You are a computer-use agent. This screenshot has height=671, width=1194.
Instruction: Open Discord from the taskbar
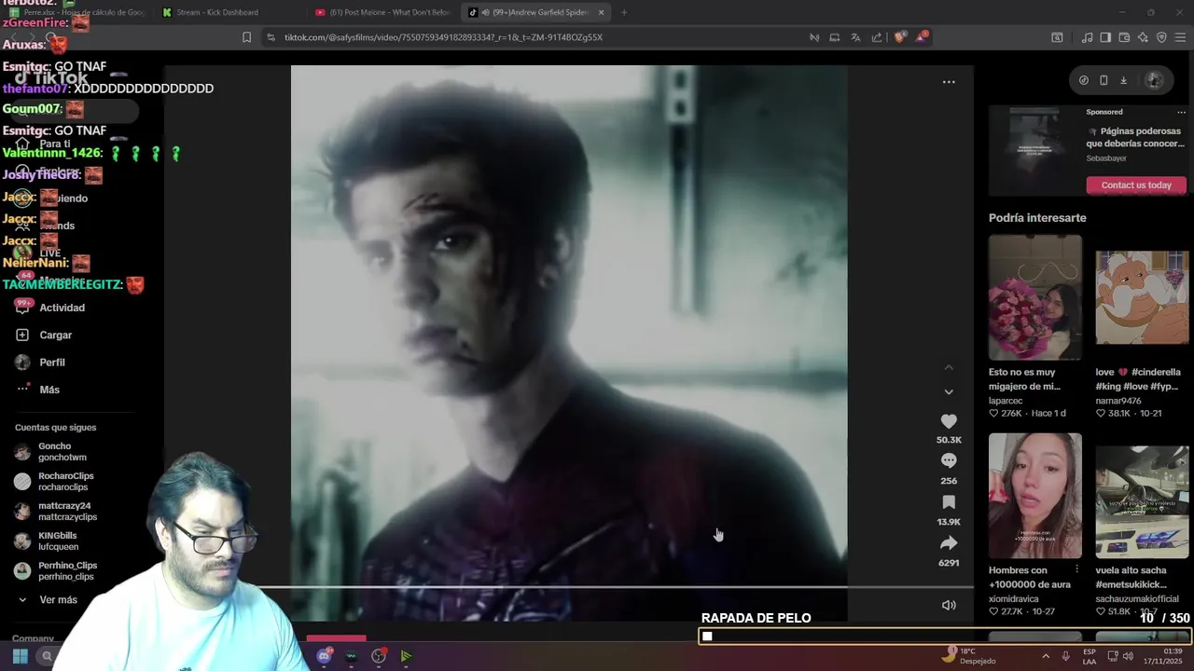pyautogui.click(x=324, y=656)
